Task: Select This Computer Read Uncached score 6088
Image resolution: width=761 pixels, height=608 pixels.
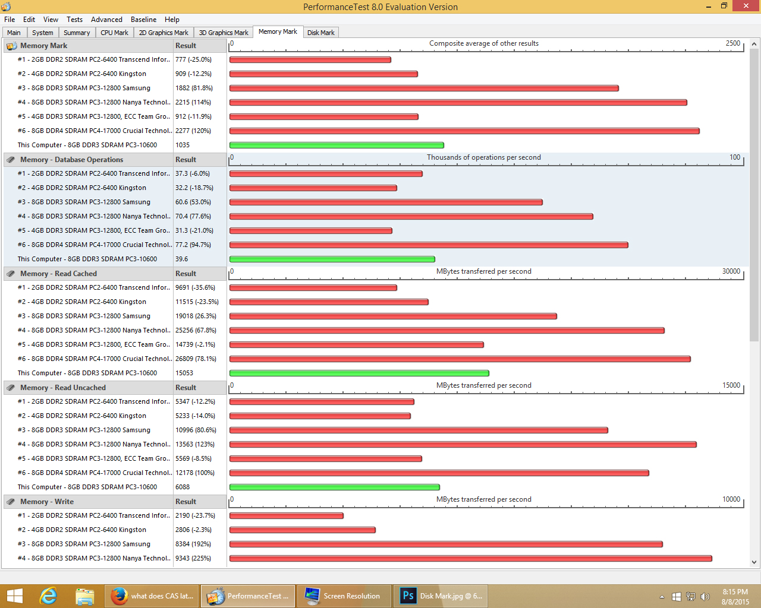Action: click(x=183, y=487)
